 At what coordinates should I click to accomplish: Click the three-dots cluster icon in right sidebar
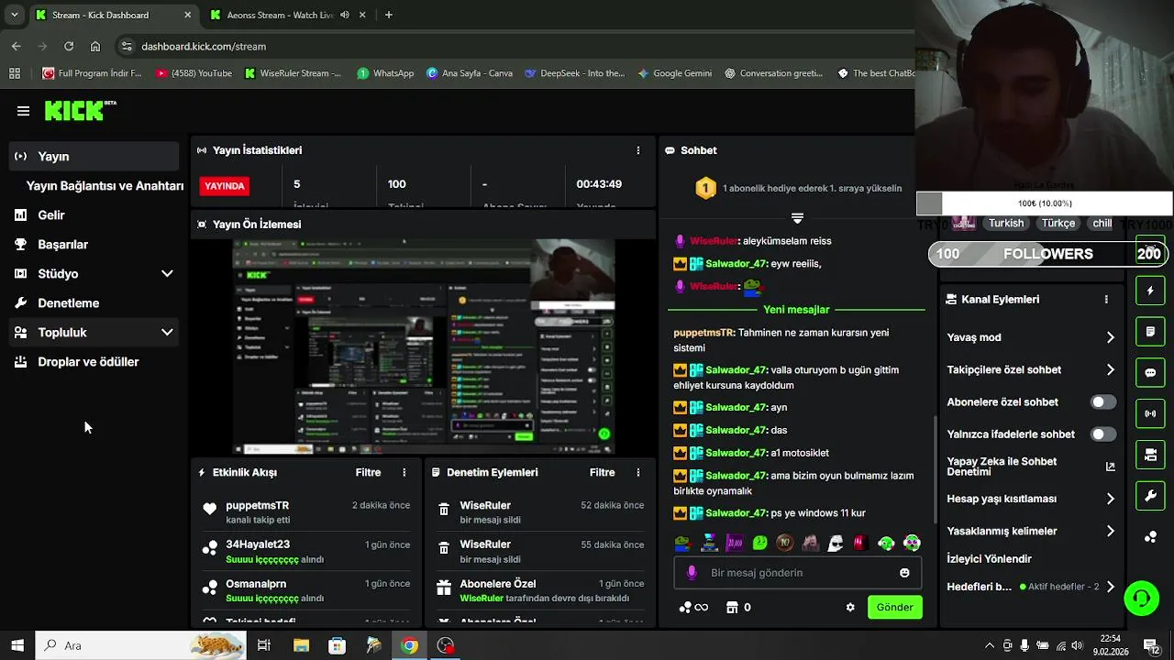click(1150, 537)
